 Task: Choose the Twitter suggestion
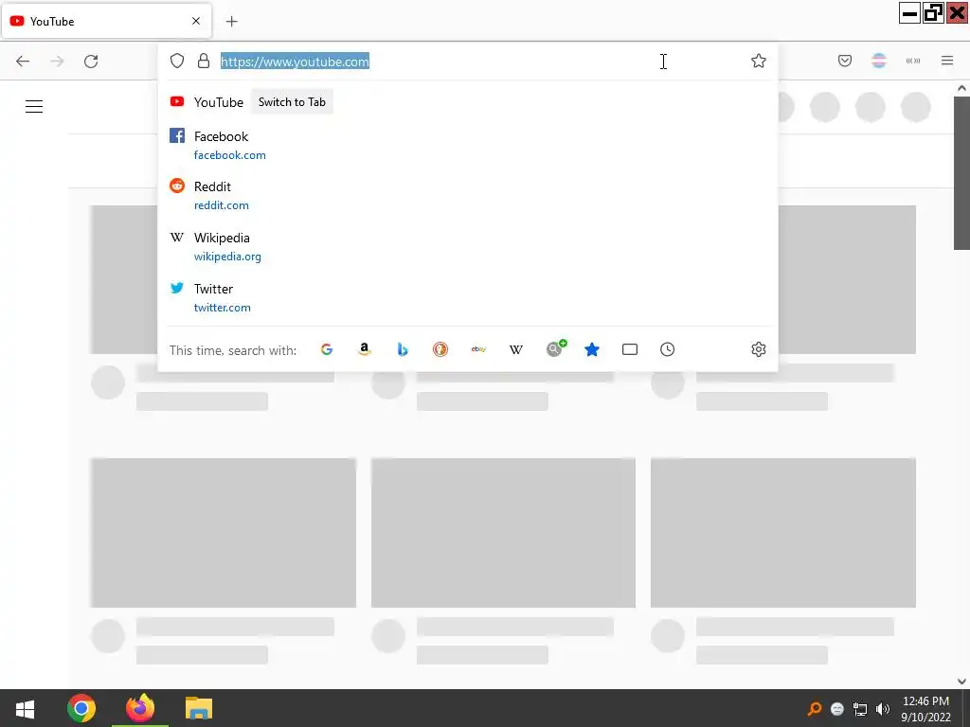(x=468, y=297)
